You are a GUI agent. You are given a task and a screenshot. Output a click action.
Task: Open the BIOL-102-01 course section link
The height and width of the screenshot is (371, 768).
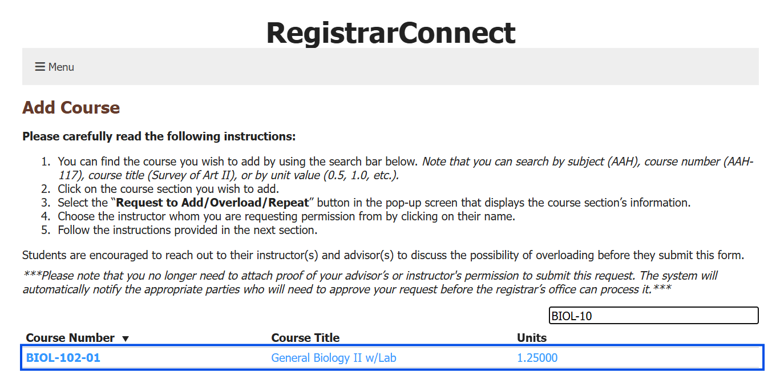click(63, 358)
